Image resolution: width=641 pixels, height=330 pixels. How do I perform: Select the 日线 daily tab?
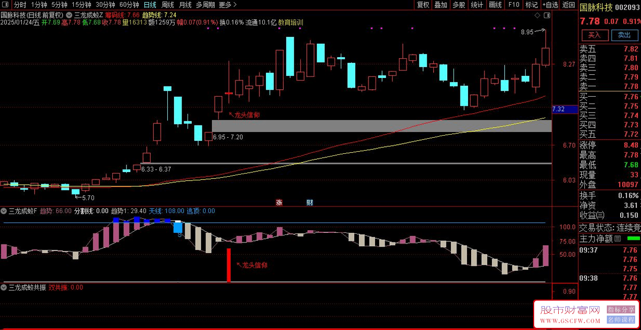point(150,5)
